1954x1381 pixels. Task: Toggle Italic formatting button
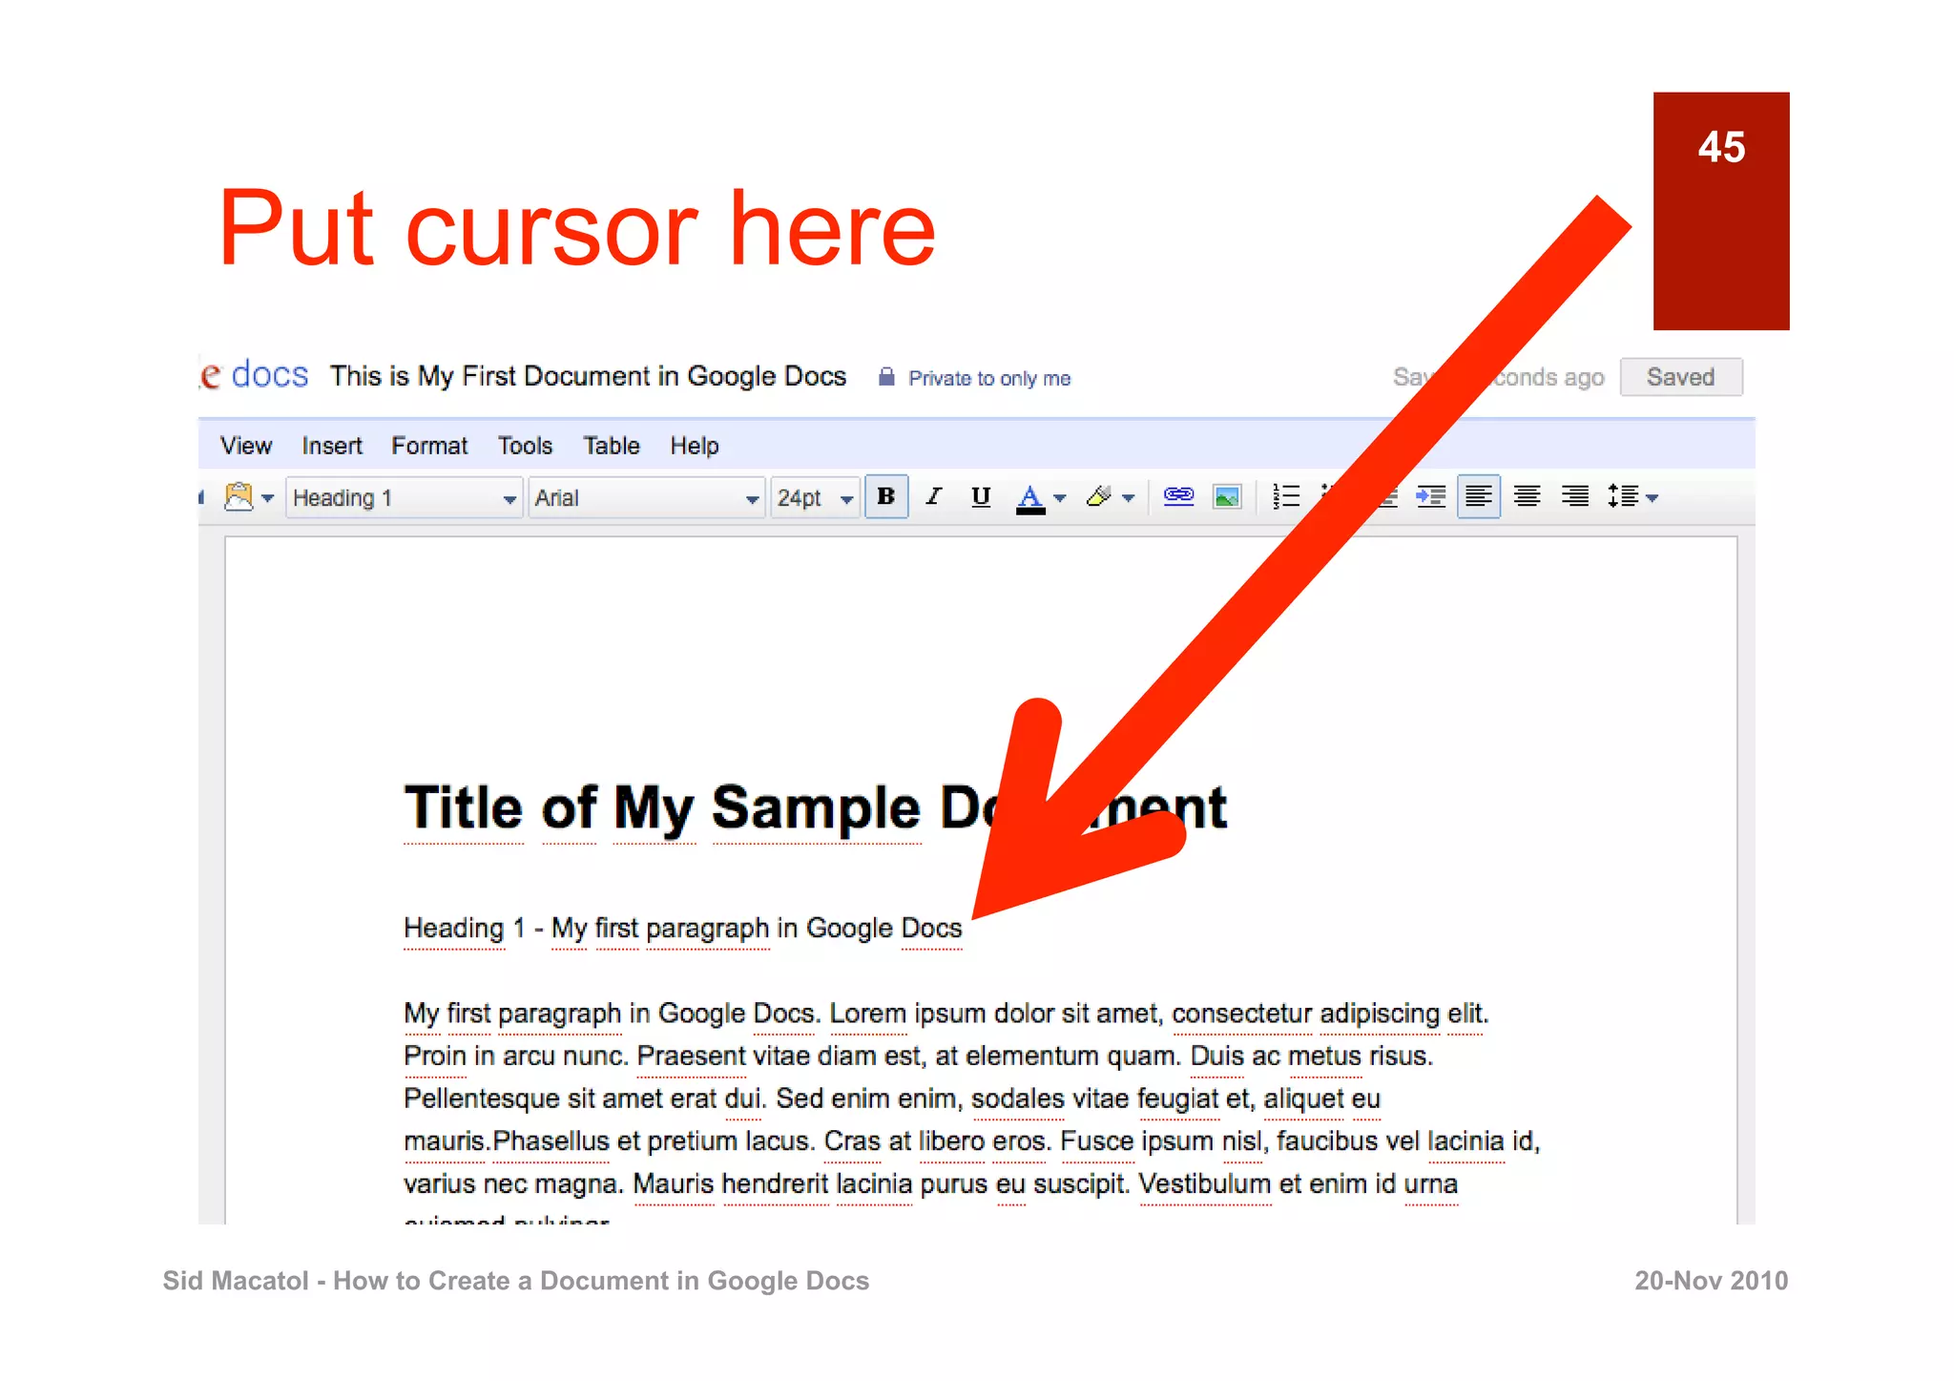(x=933, y=496)
